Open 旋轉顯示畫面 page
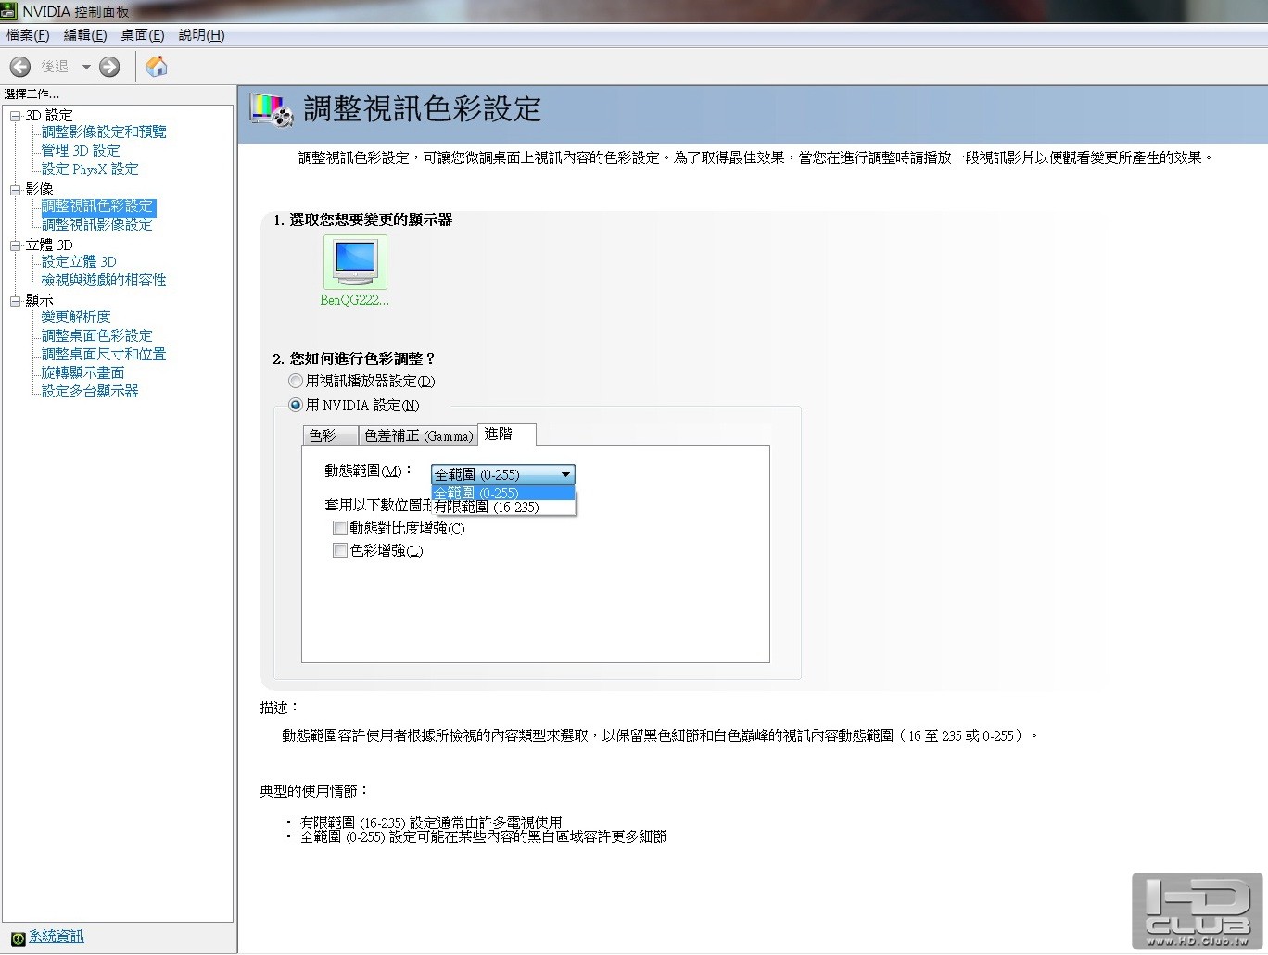Image resolution: width=1268 pixels, height=955 pixels. [83, 373]
